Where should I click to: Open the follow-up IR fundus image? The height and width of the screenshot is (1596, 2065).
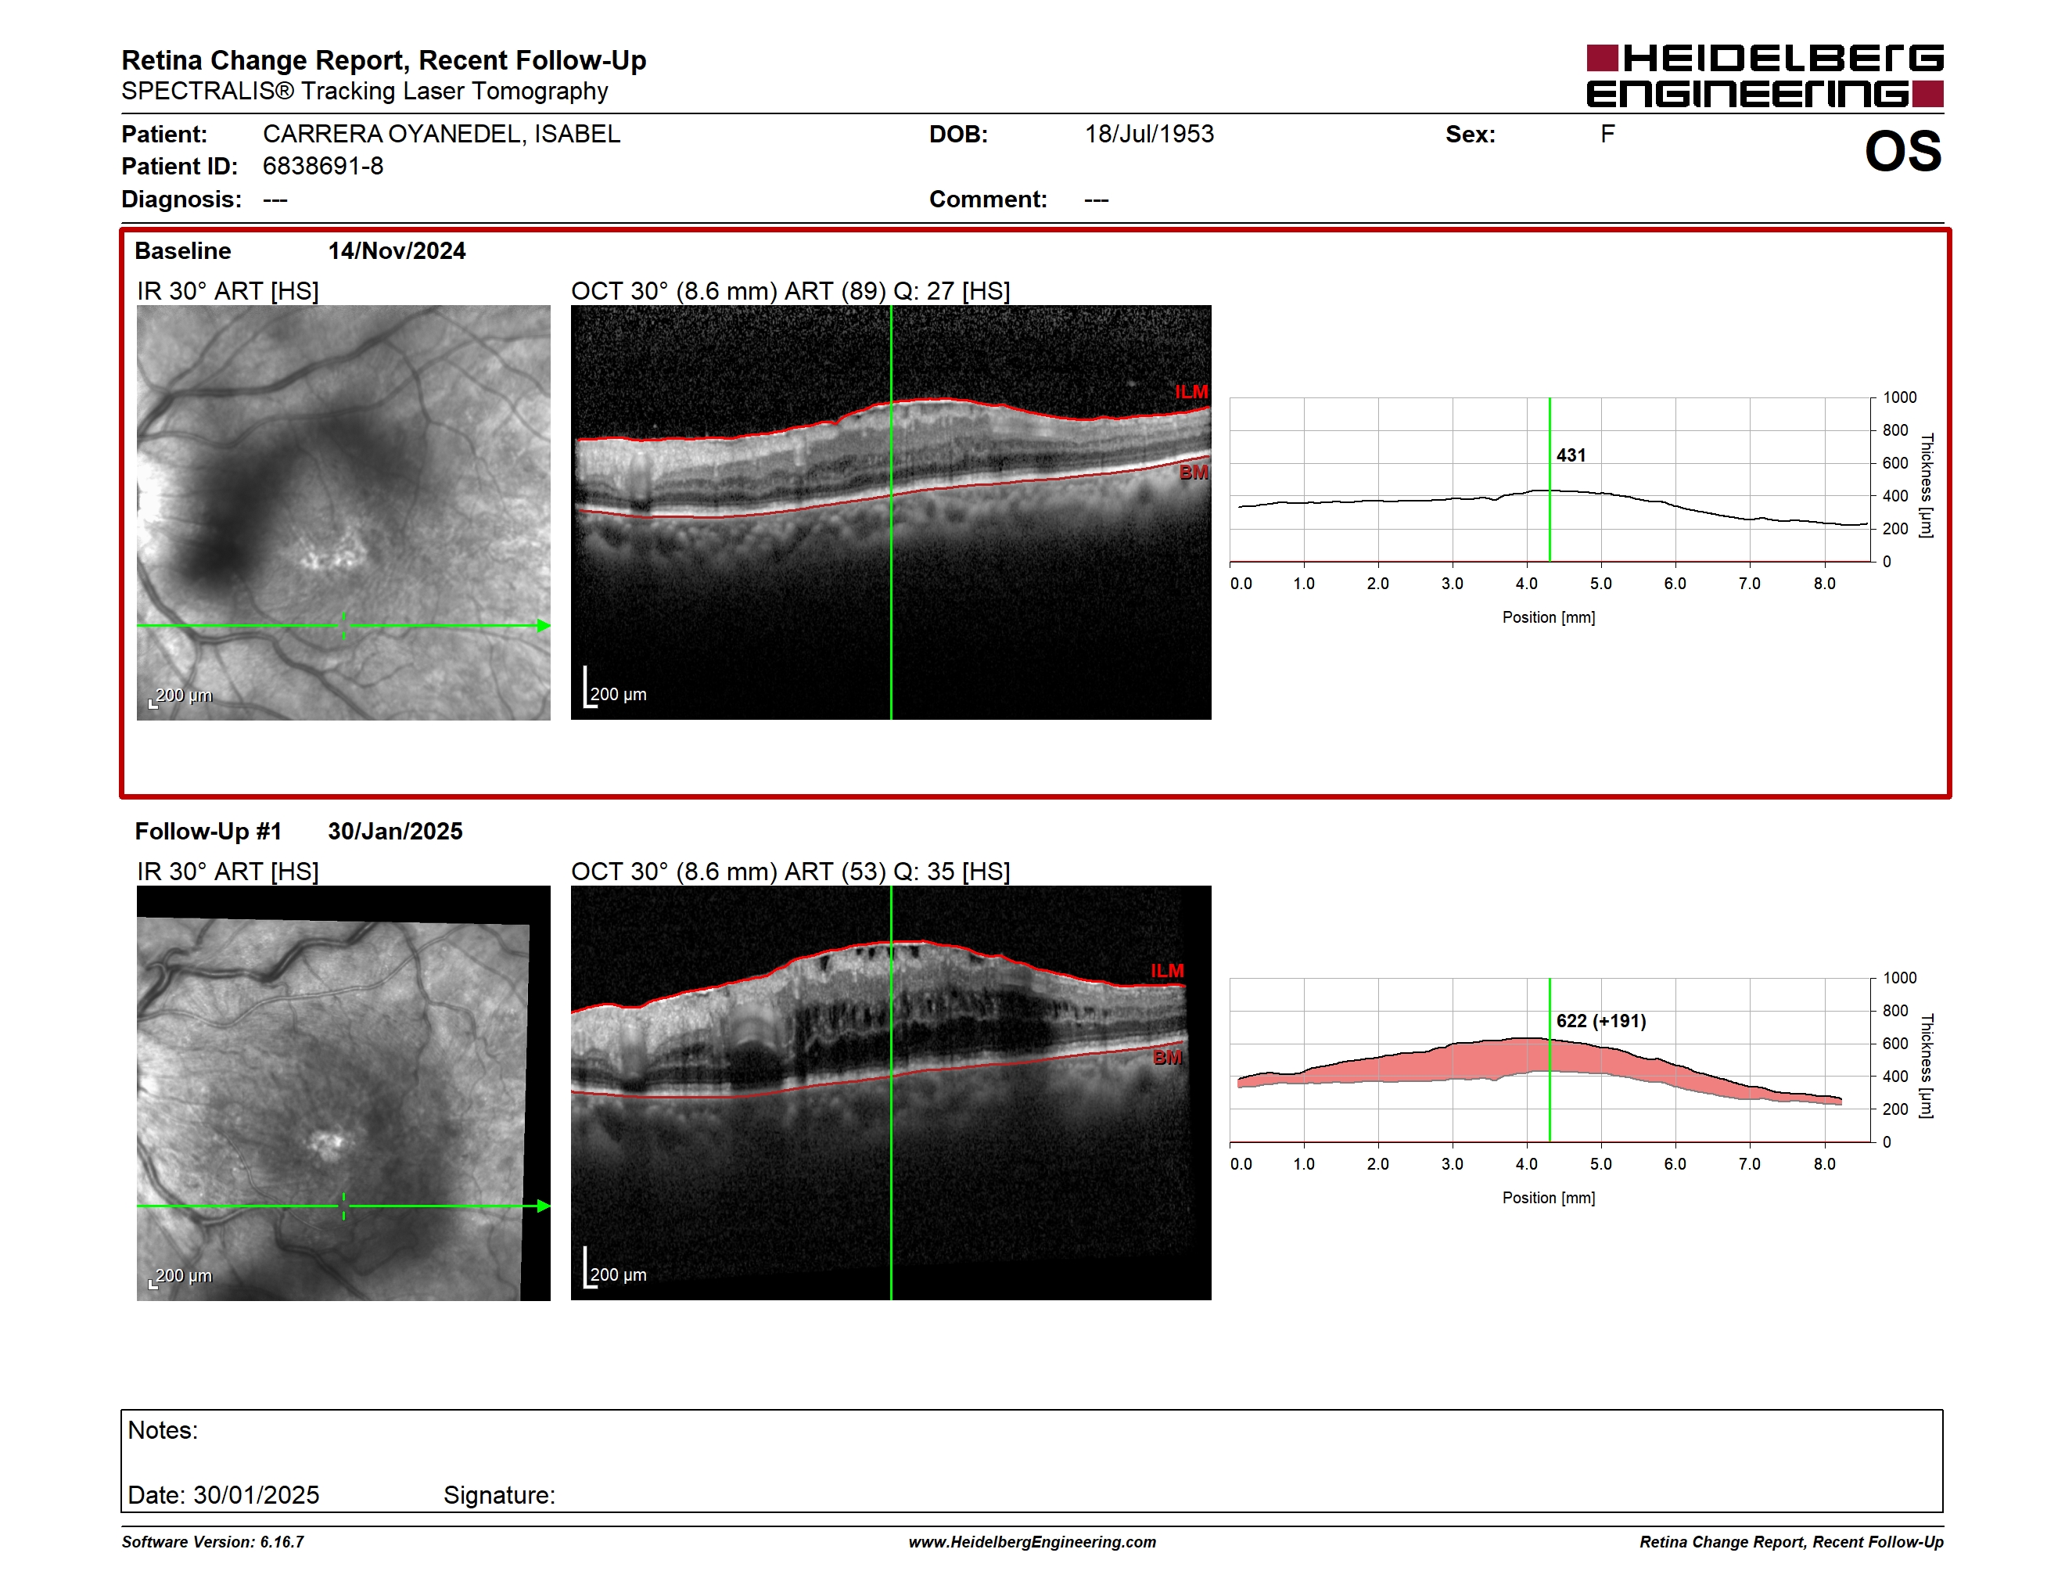(343, 1092)
